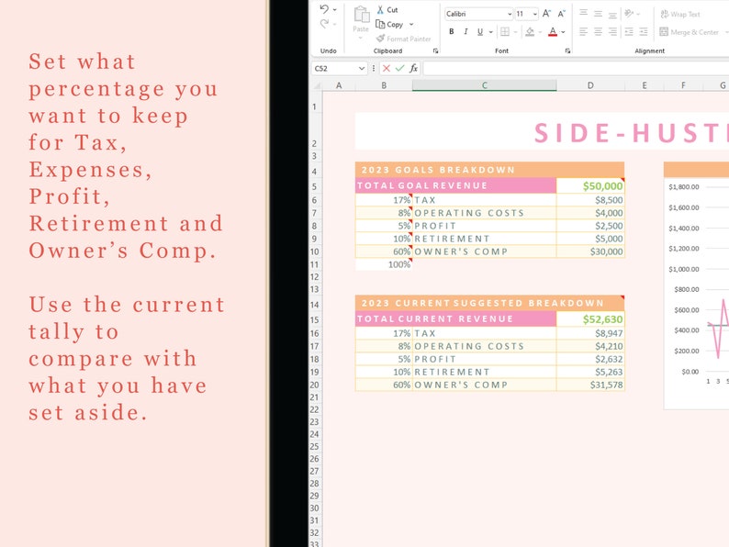Apply red Font Color A

(553, 31)
